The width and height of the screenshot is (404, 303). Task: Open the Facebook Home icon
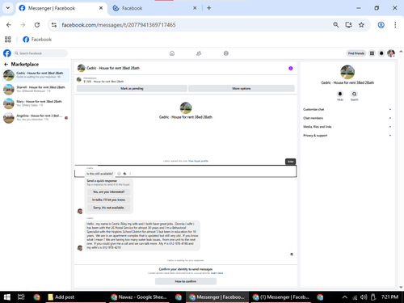[x=172, y=53]
